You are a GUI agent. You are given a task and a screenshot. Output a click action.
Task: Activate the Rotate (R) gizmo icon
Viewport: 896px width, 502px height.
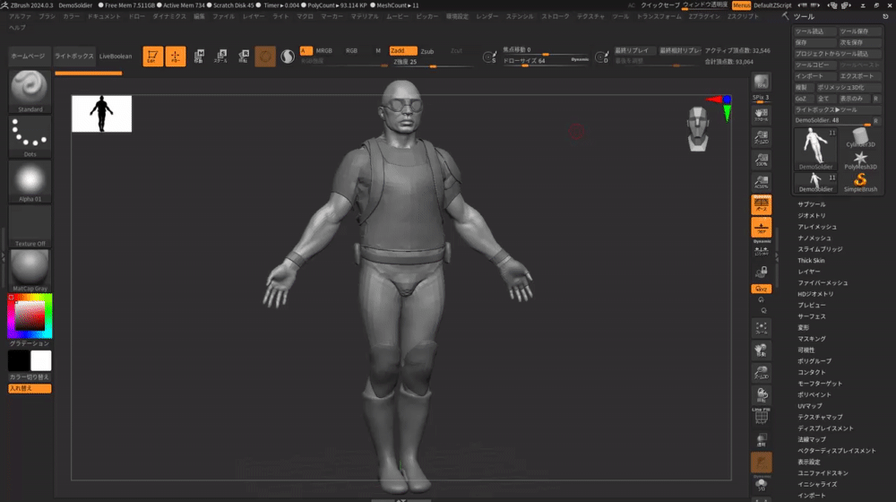tap(244, 56)
